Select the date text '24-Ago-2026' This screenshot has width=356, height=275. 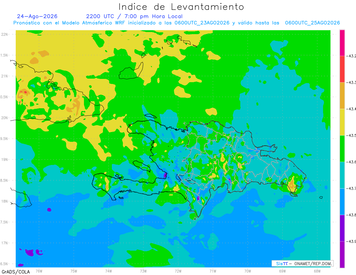[x=37, y=16]
